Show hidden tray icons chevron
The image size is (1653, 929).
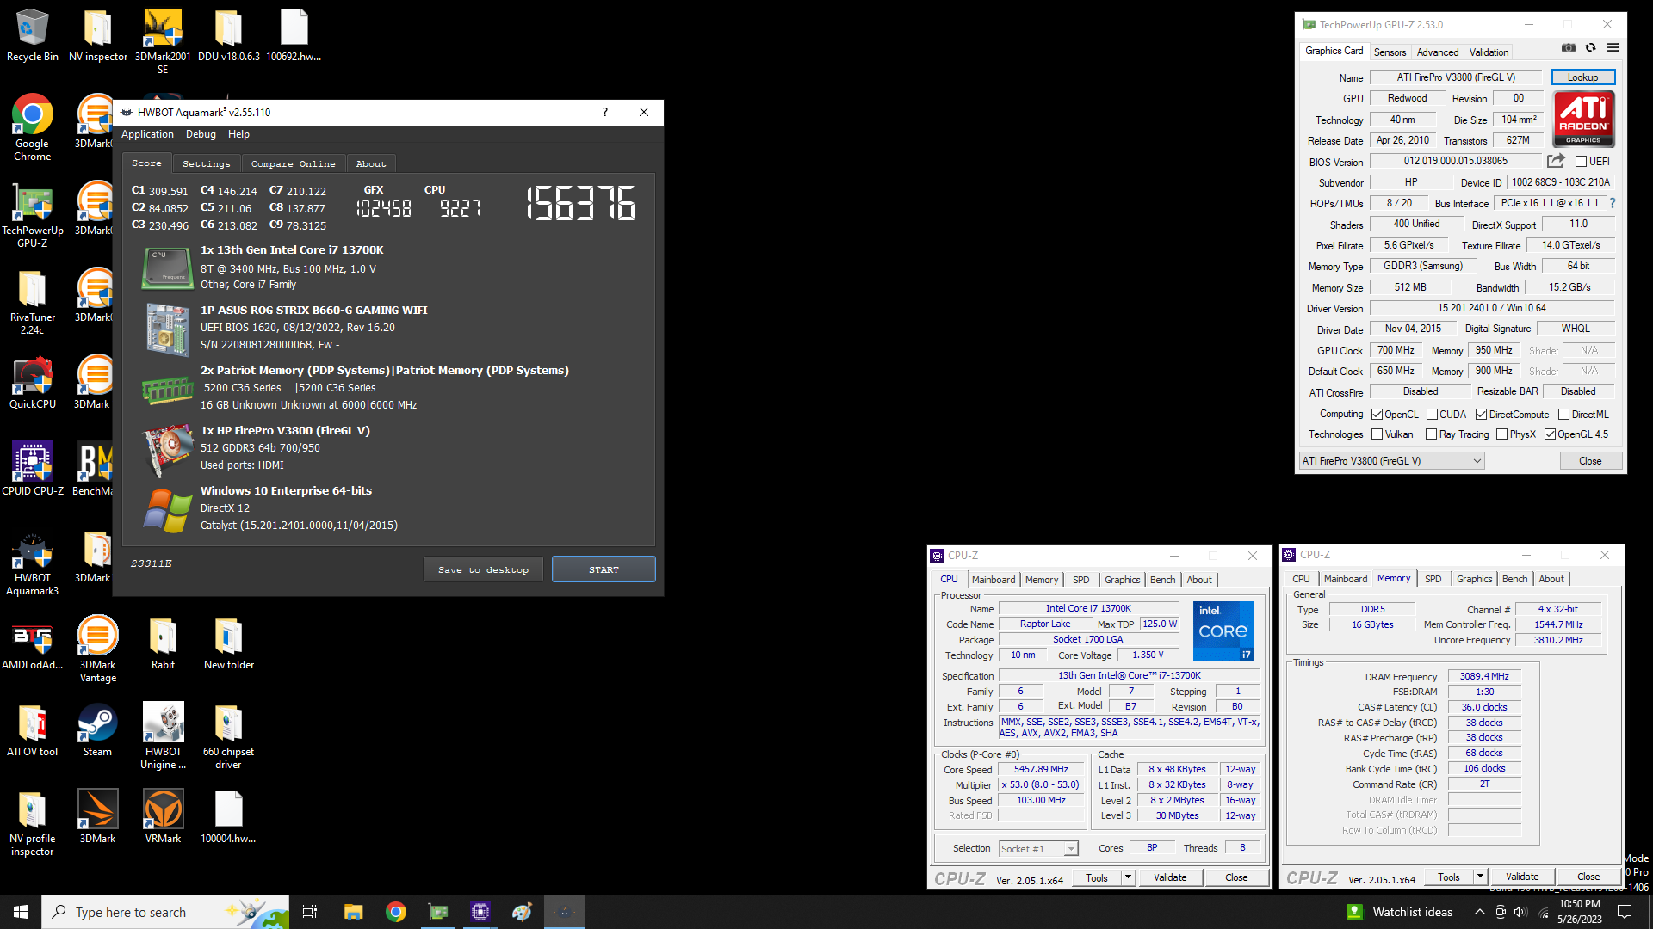click(x=1479, y=912)
